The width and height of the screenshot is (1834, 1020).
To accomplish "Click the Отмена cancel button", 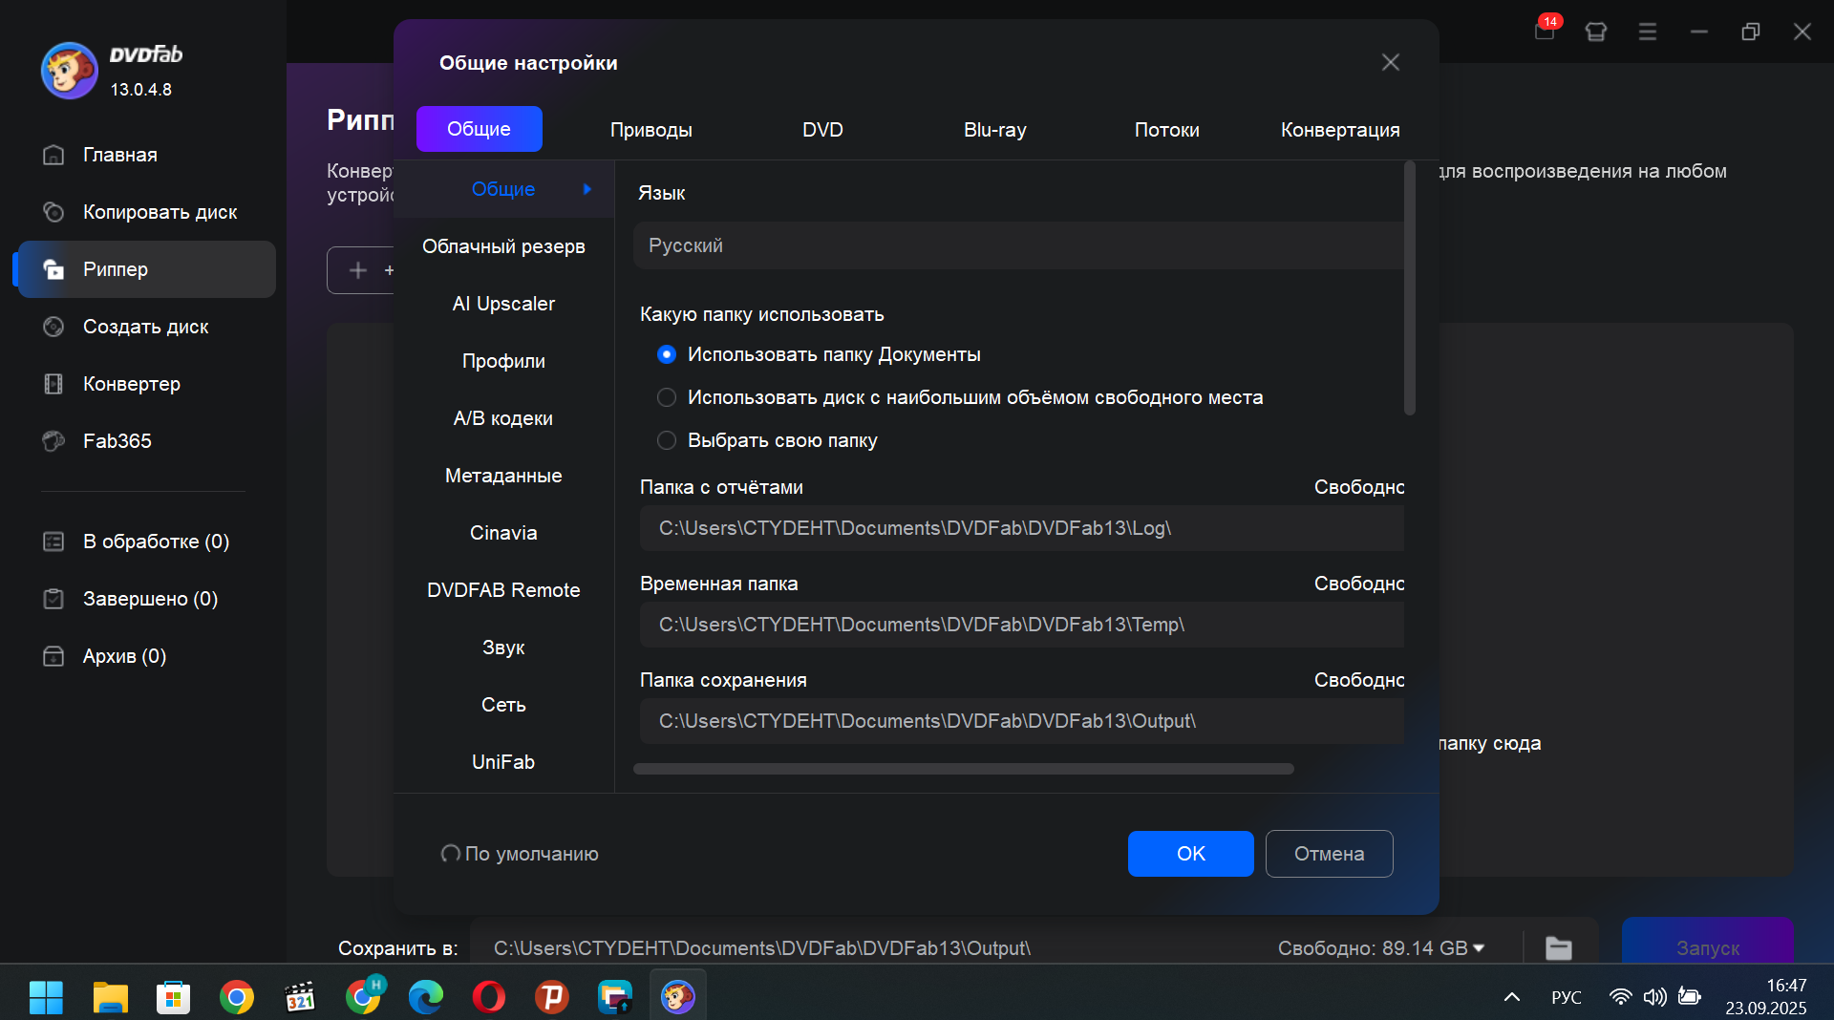I will point(1329,854).
